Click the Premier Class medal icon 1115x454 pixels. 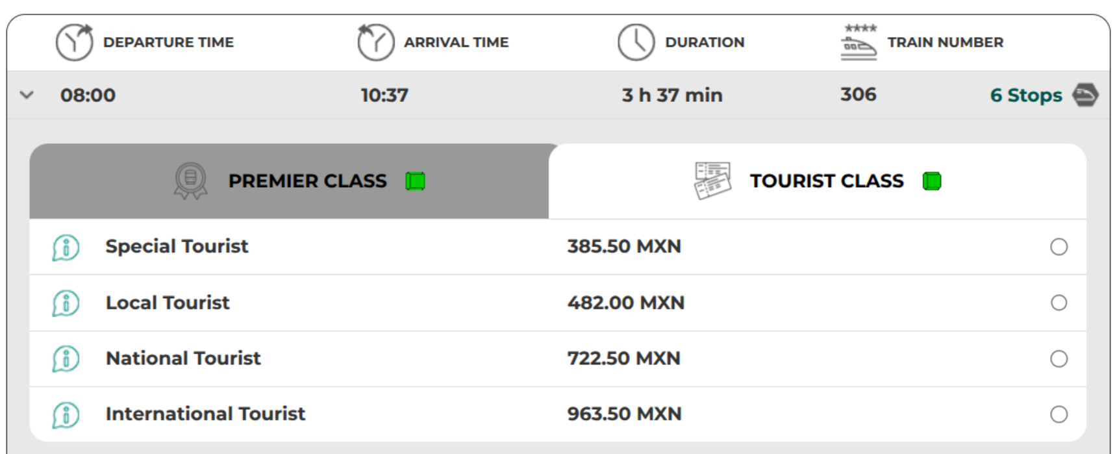click(x=190, y=180)
